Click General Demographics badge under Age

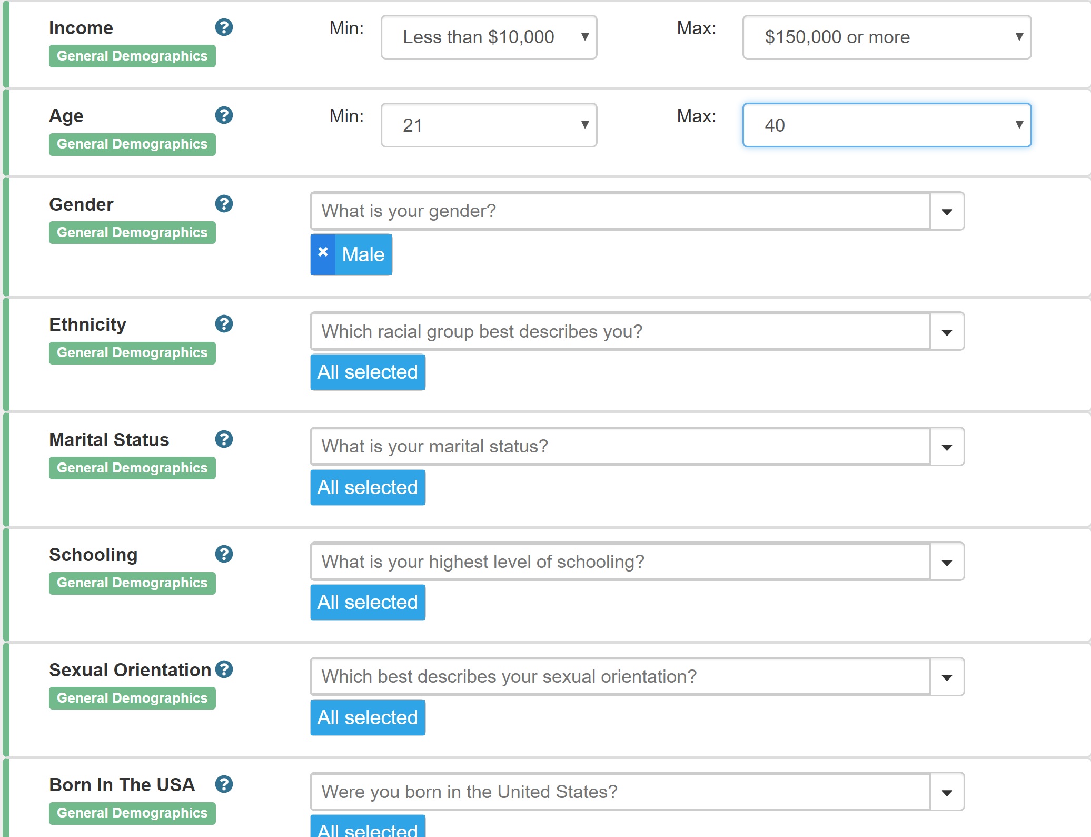click(x=132, y=144)
